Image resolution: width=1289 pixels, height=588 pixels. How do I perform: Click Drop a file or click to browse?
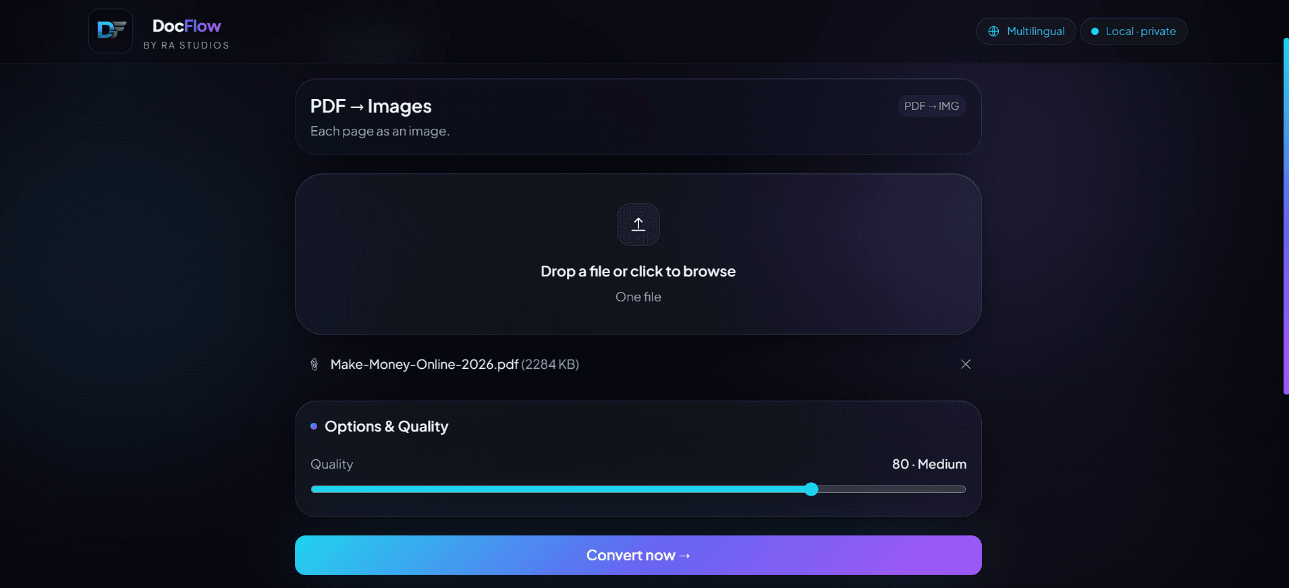point(638,271)
